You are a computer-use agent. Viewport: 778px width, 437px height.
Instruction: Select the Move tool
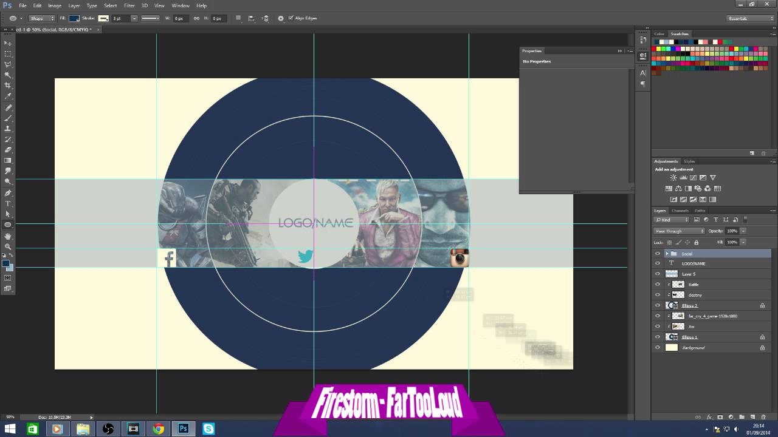coord(8,43)
